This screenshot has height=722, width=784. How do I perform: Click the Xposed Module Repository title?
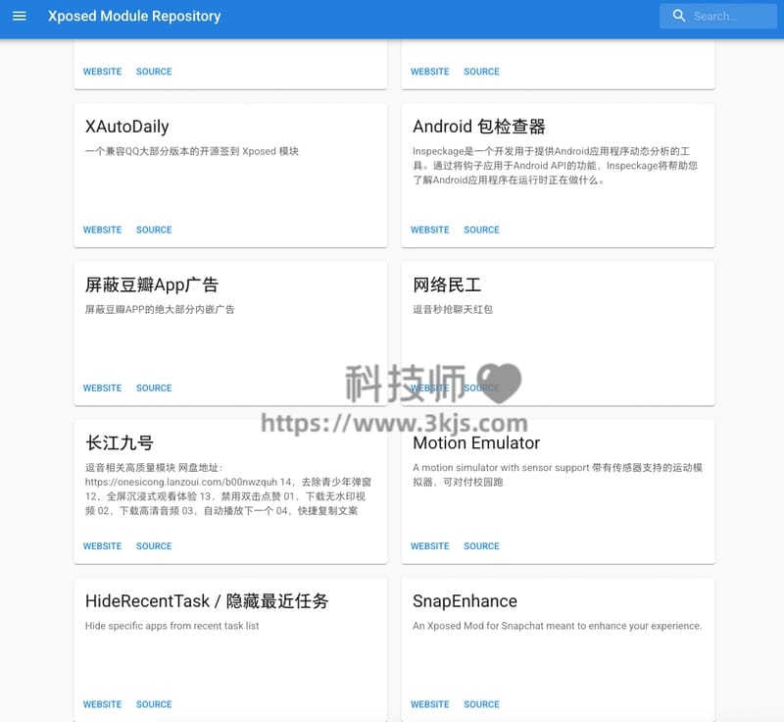coord(134,16)
